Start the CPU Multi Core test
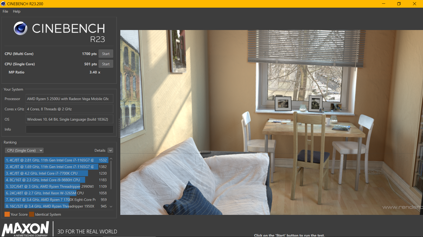Image resolution: width=423 pixels, height=237 pixels. point(106,54)
